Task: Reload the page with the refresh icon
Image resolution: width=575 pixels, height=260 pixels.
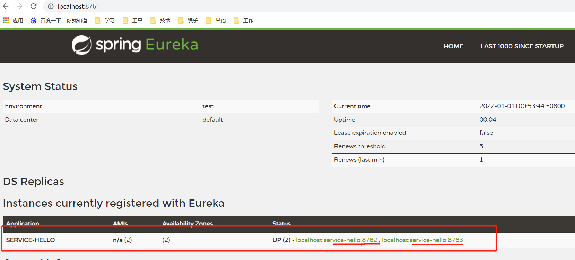Action: point(34,6)
